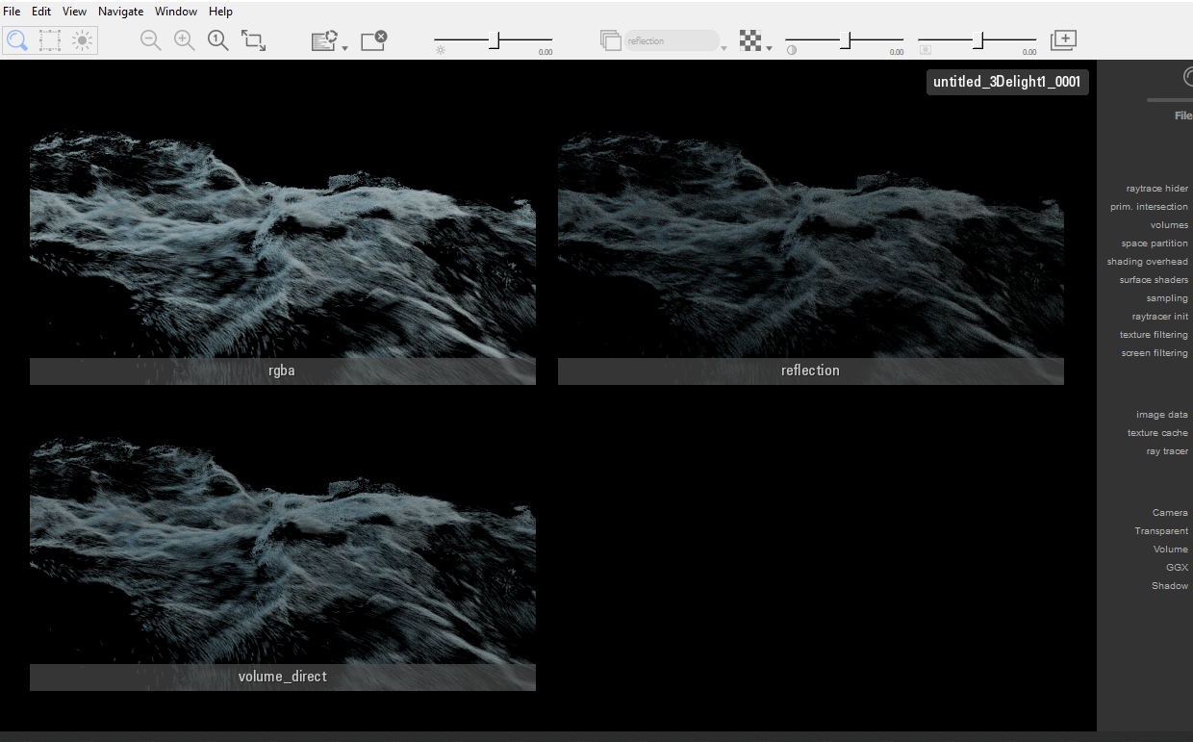
Task: Click the re-render image icon
Action: [323, 40]
